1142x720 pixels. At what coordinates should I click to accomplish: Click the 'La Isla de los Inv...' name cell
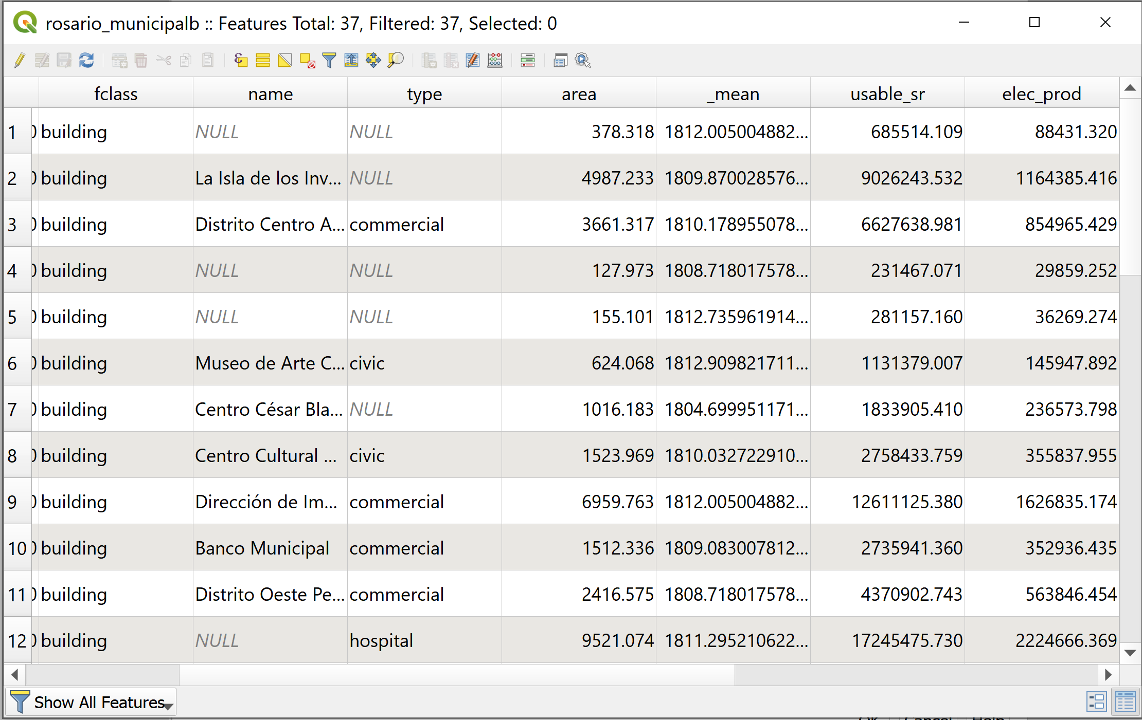pos(270,178)
